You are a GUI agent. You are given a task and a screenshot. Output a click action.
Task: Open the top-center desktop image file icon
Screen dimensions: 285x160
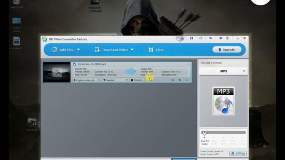(95, 6)
